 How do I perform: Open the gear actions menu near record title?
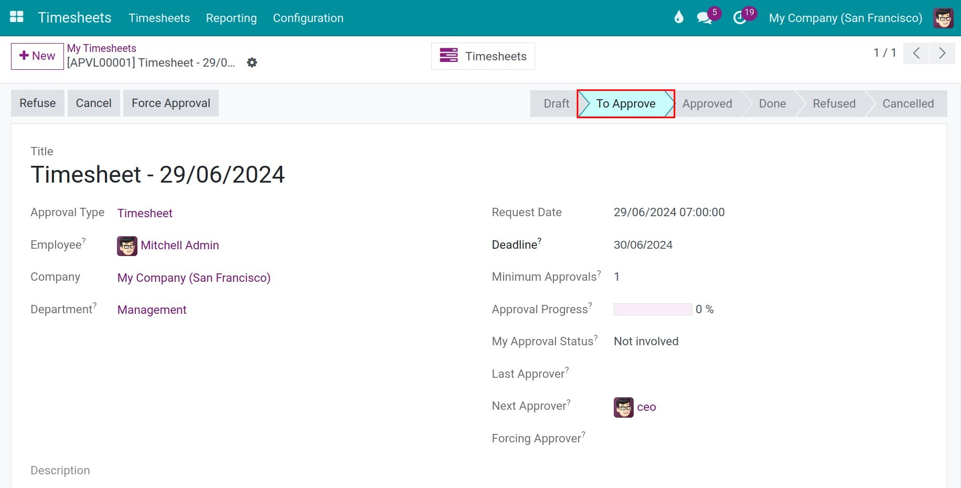[x=252, y=62]
